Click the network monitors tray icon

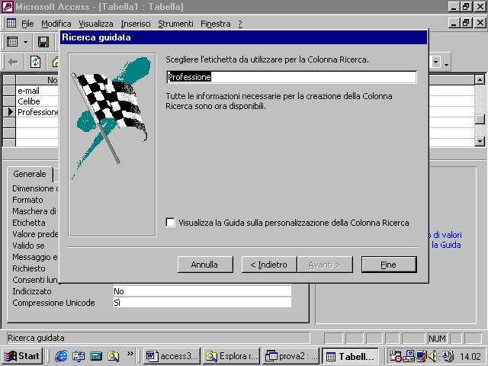[409, 356]
